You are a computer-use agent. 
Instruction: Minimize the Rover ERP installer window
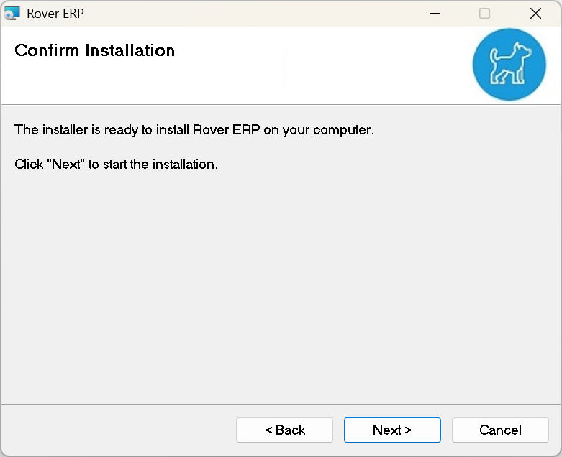point(435,14)
